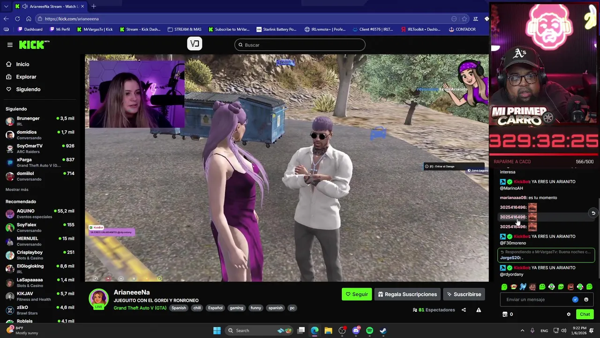Click Crisplayboy avatar in recommended

click(10, 255)
